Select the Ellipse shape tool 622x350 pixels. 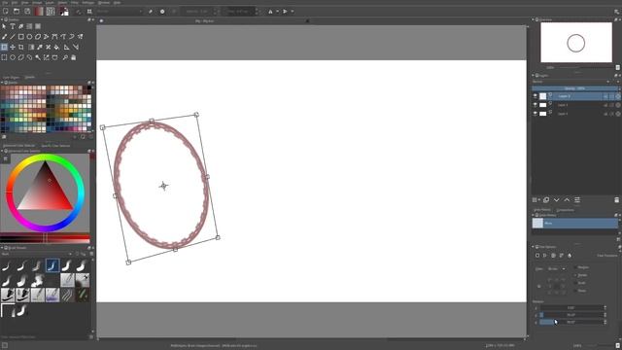(29, 37)
